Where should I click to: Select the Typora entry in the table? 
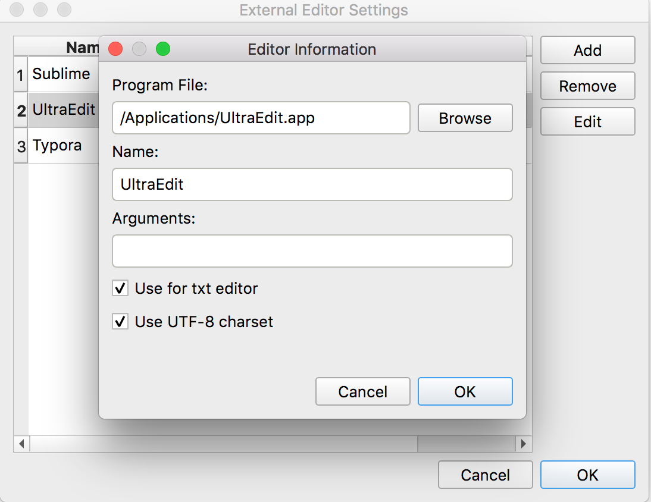[57, 146]
